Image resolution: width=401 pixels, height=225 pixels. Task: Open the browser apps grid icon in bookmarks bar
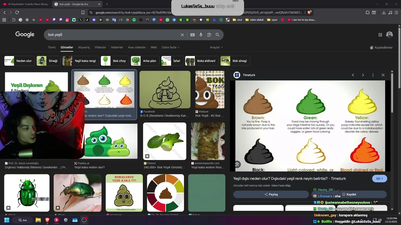[x=4, y=20]
